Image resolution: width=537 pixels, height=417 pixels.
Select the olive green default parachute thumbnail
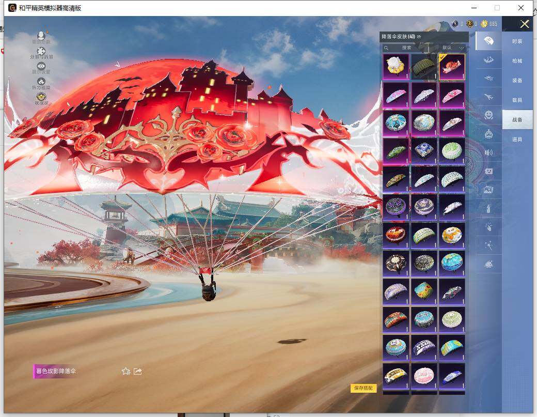[424, 67]
